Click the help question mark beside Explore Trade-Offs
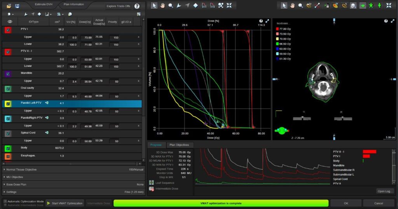 point(137,6)
